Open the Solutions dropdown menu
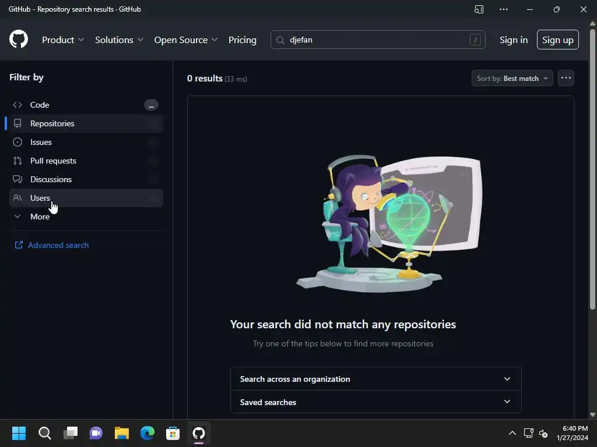The width and height of the screenshot is (597, 447). 119,40
